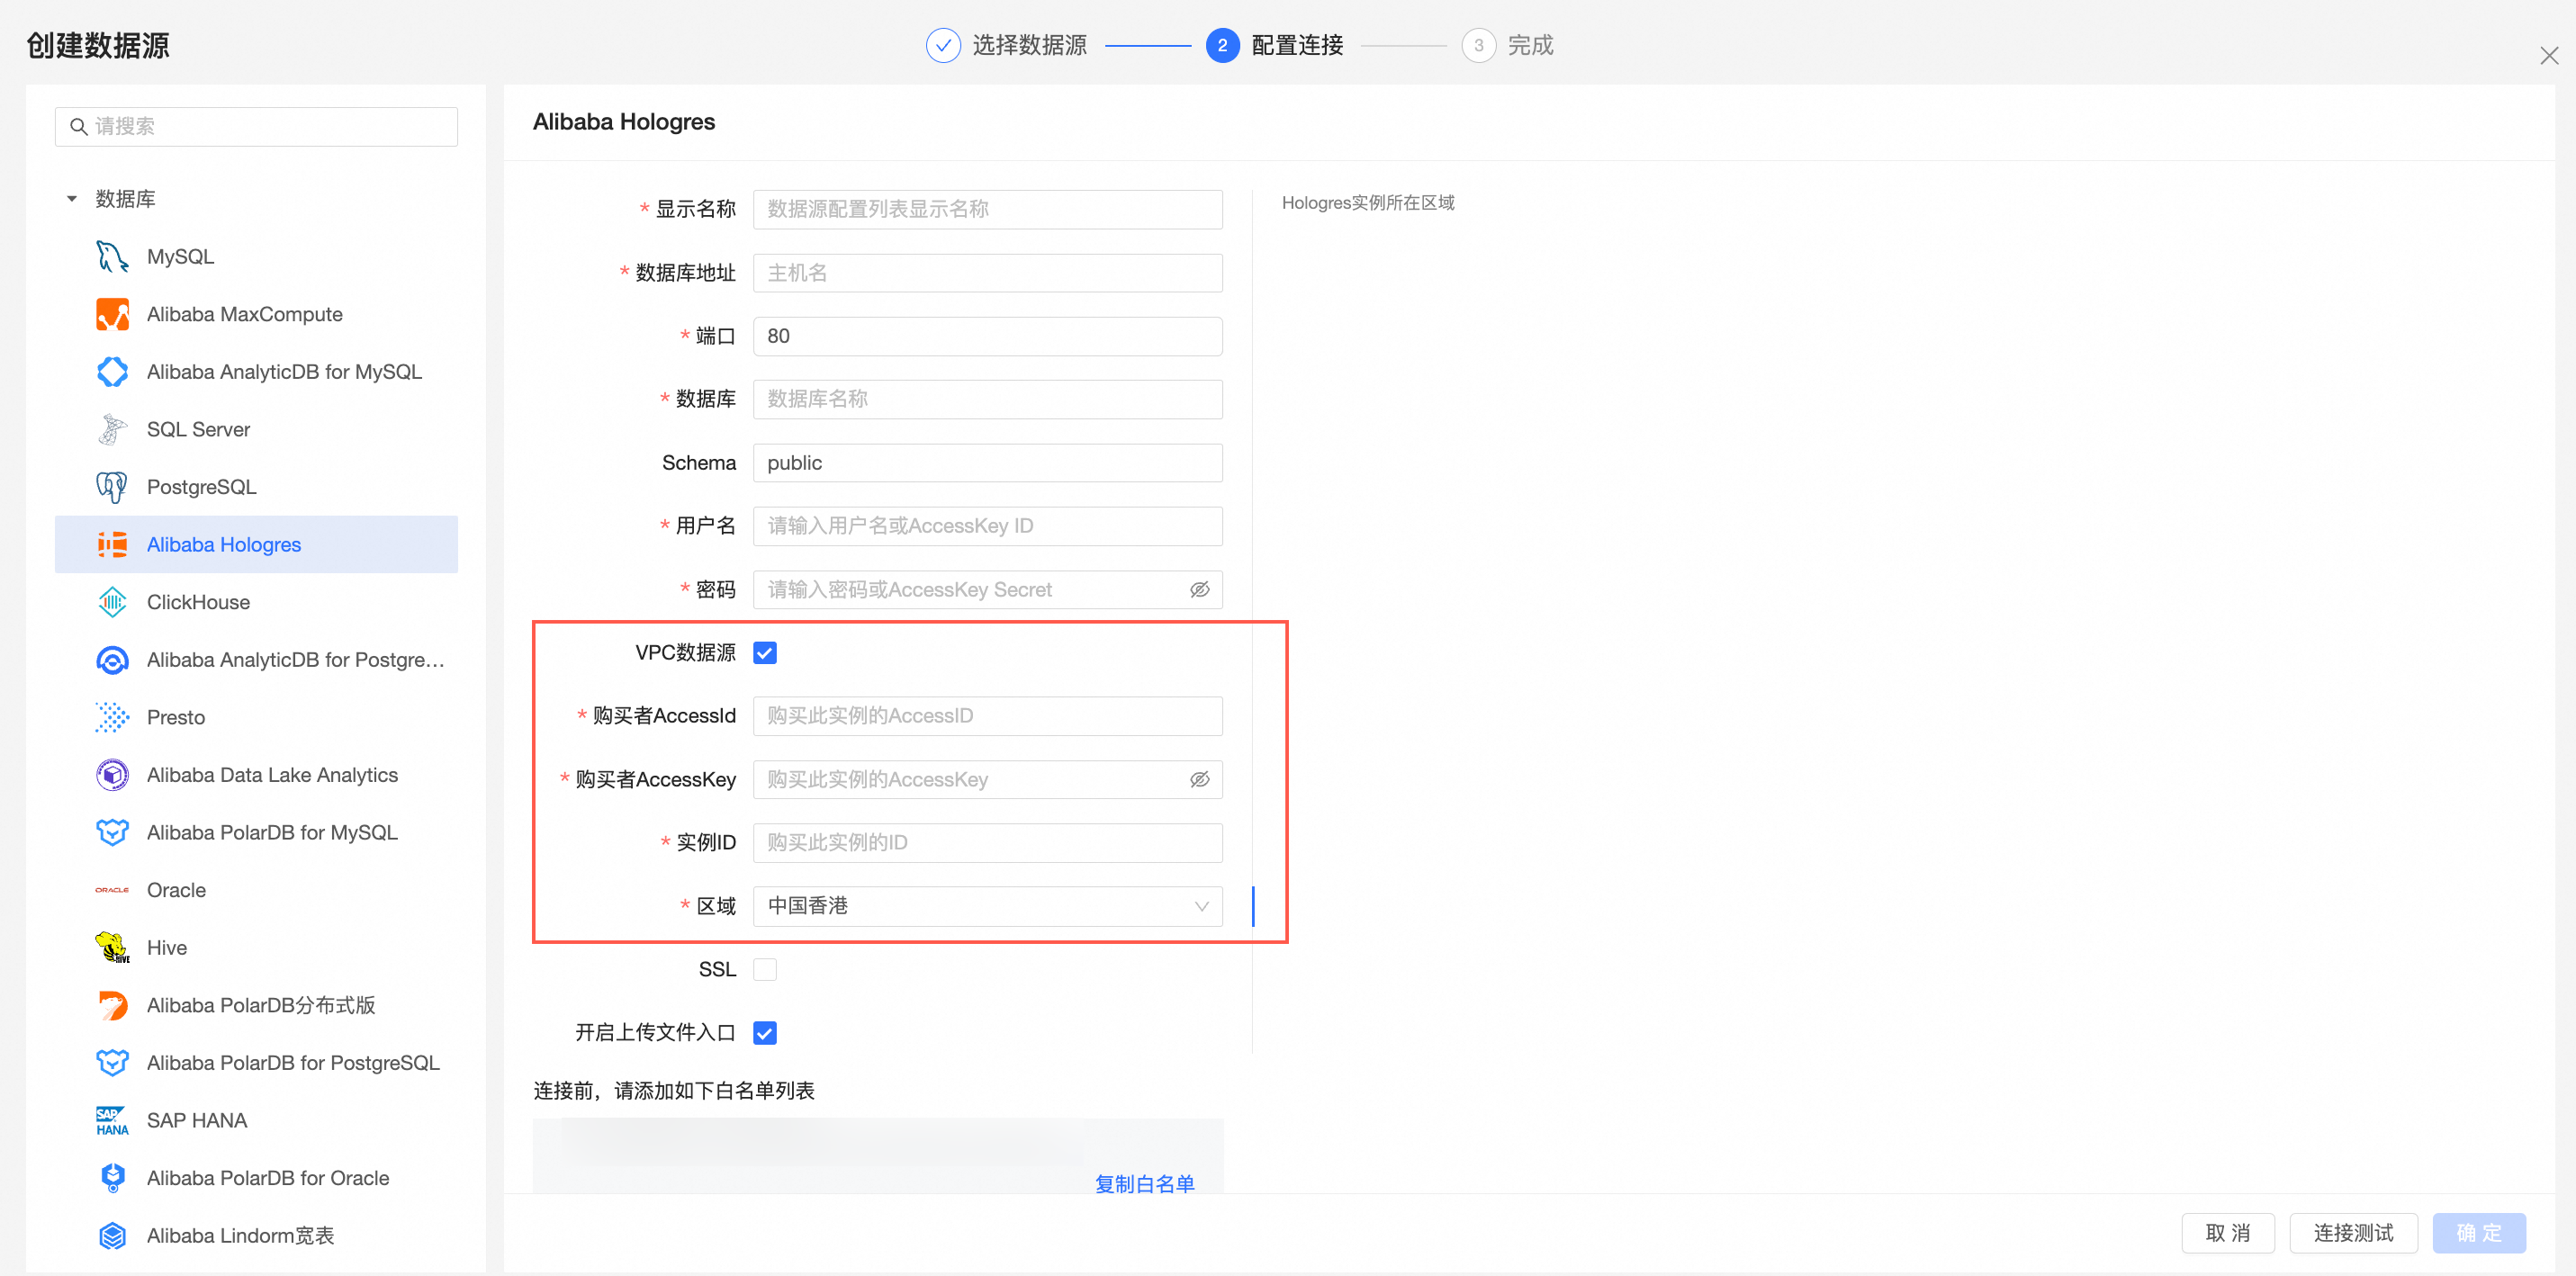The image size is (2576, 1276).
Task: Select the SAP HANA logo icon
Action: pyautogui.click(x=112, y=1120)
